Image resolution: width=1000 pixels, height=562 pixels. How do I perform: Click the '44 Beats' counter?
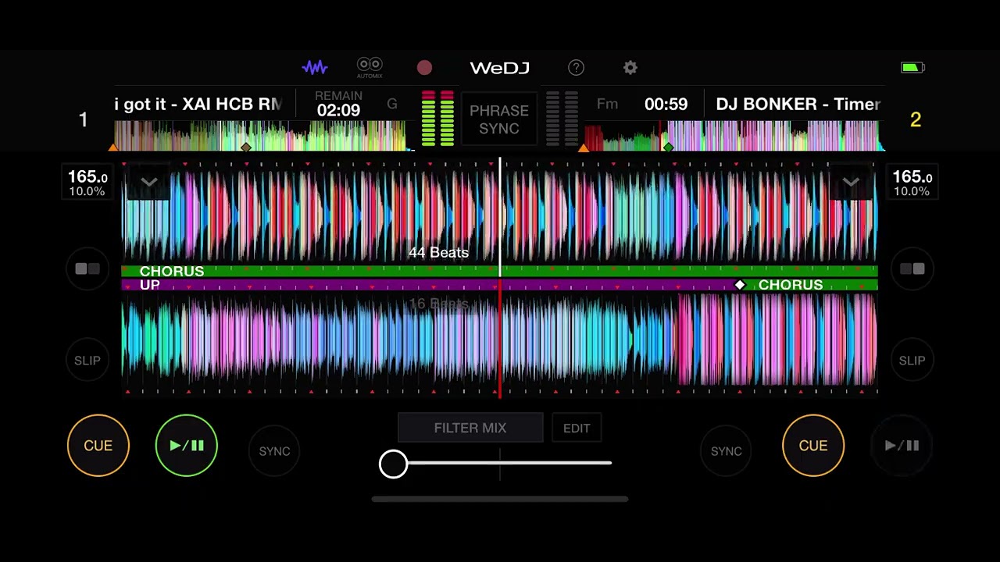[439, 252]
